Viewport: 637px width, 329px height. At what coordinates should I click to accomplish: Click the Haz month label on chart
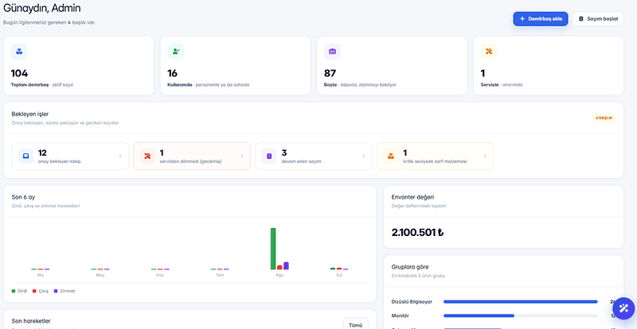pos(160,276)
